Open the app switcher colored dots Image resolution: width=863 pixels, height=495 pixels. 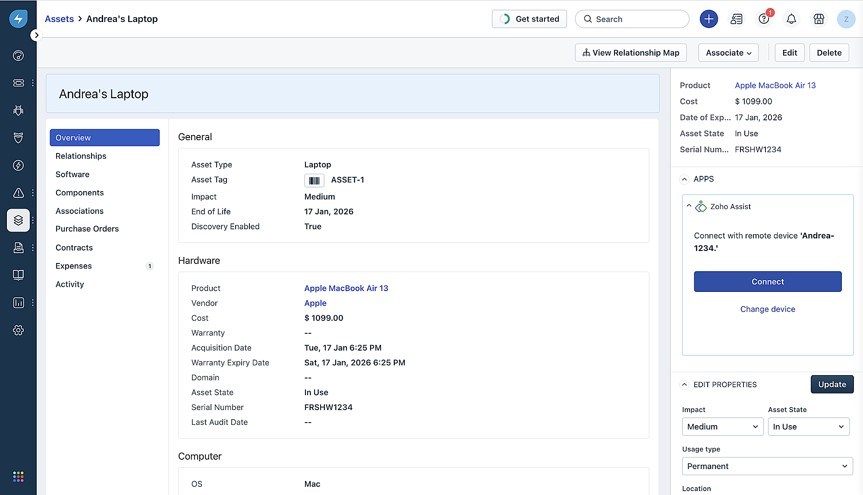pyautogui.click(x=18, y=476)
